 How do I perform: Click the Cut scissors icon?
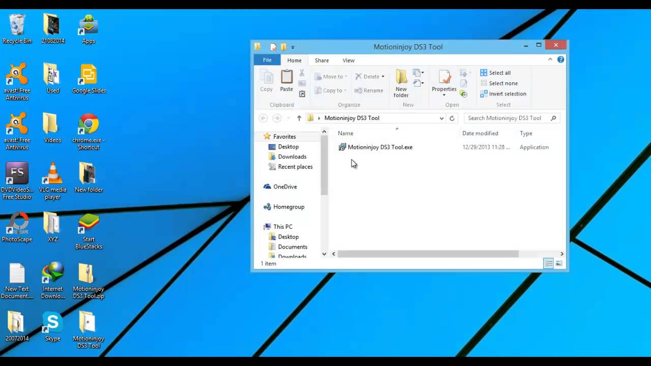coord(302,73)
